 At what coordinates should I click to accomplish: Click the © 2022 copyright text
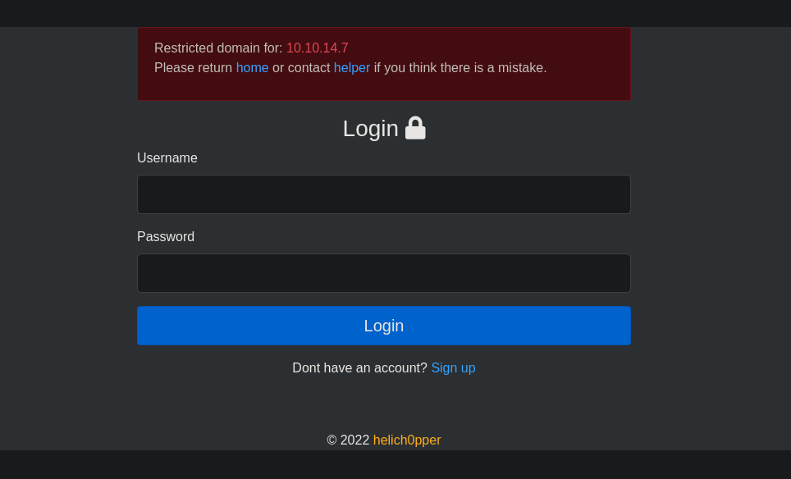tap(348, 440)
